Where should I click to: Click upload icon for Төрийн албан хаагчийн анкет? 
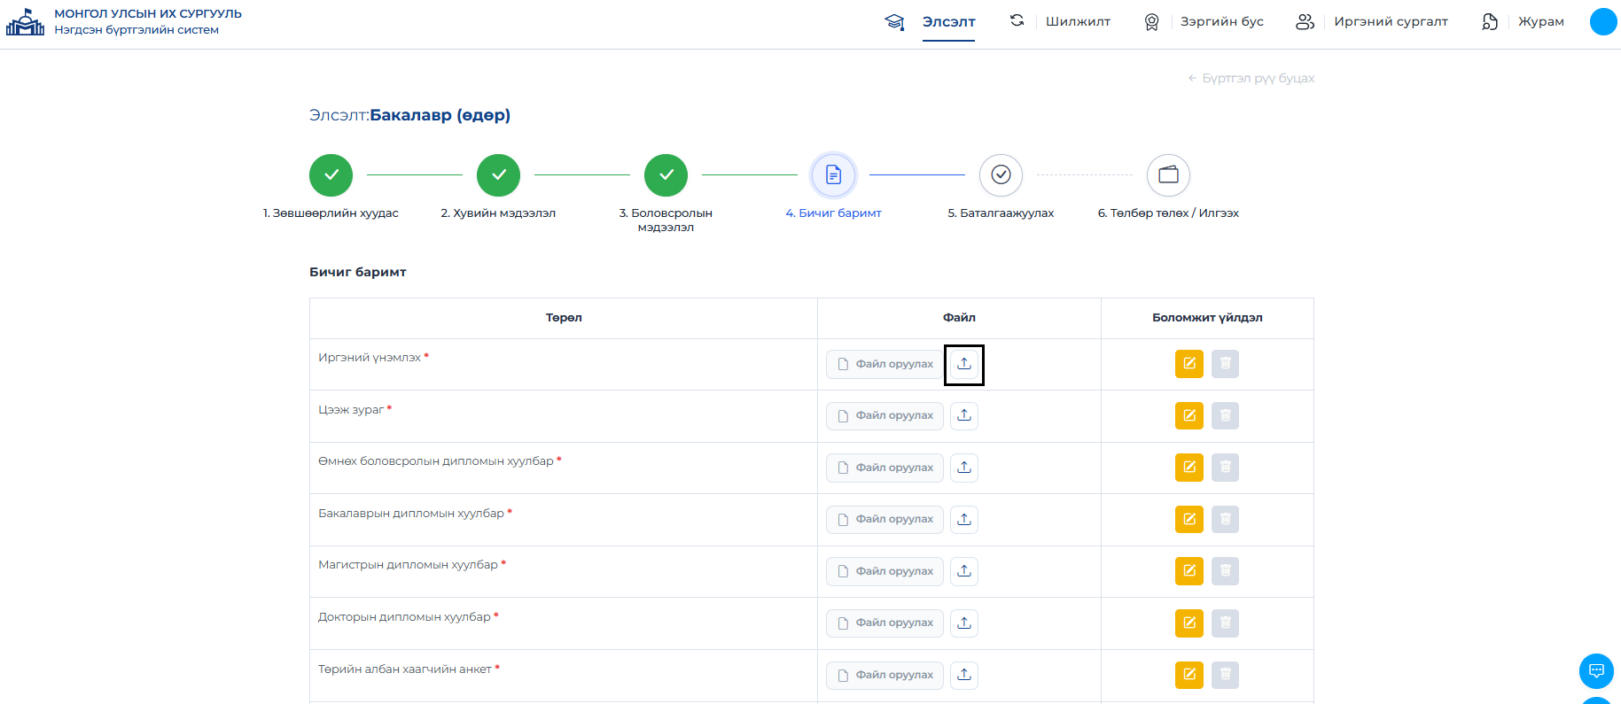964,675
